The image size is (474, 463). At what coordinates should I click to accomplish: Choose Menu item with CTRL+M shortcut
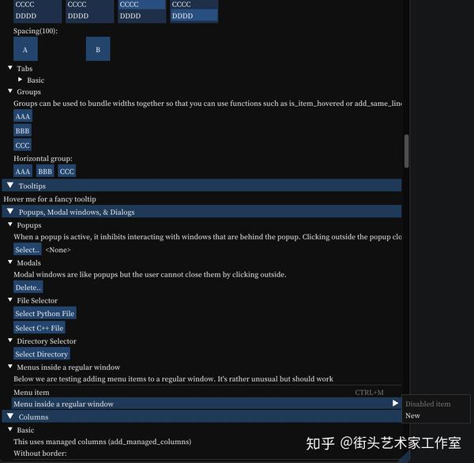pyautogui.click(x=207, y=392)
